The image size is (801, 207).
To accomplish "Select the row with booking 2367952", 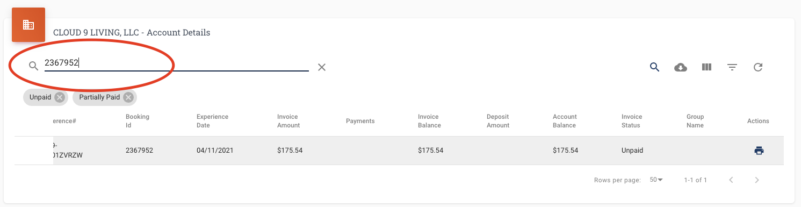I will tap(399, 151).
